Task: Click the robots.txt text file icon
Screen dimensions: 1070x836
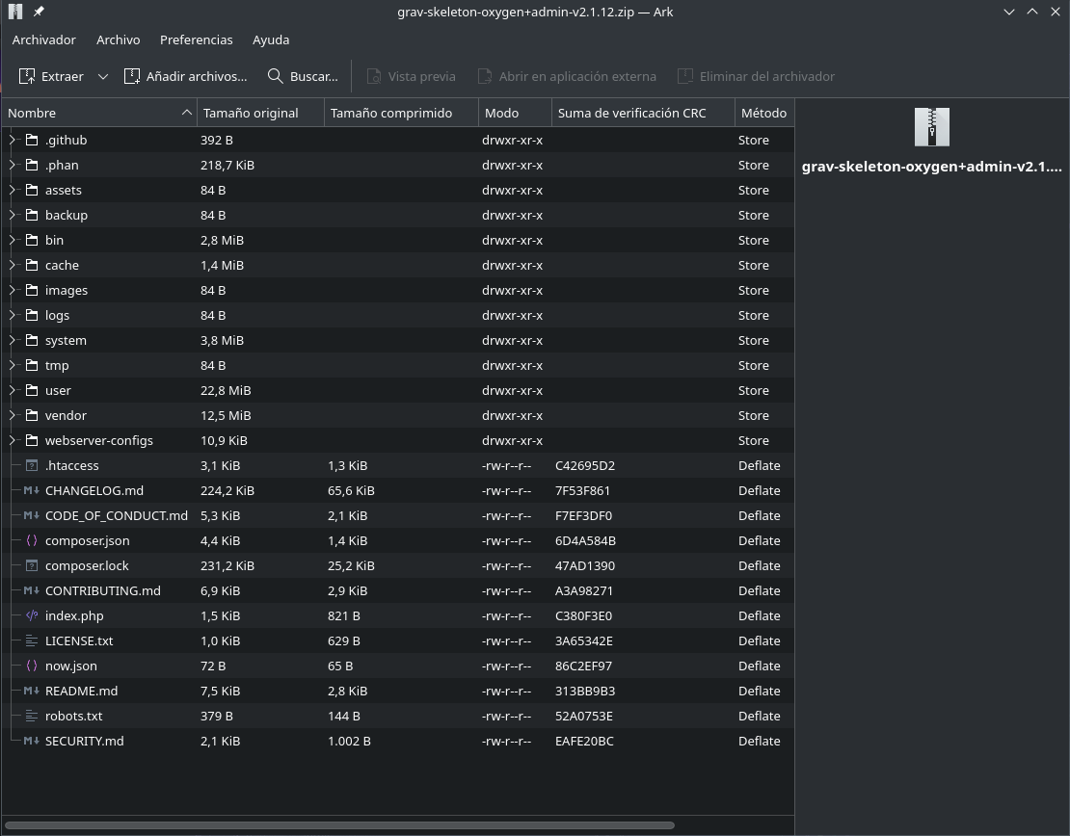Action: (x=32, y=716)
